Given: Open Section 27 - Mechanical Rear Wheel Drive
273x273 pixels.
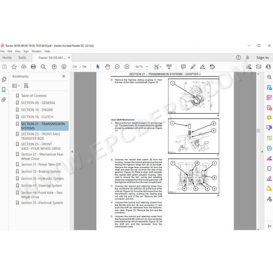Looking at the screenshot, I should [42, 156].
